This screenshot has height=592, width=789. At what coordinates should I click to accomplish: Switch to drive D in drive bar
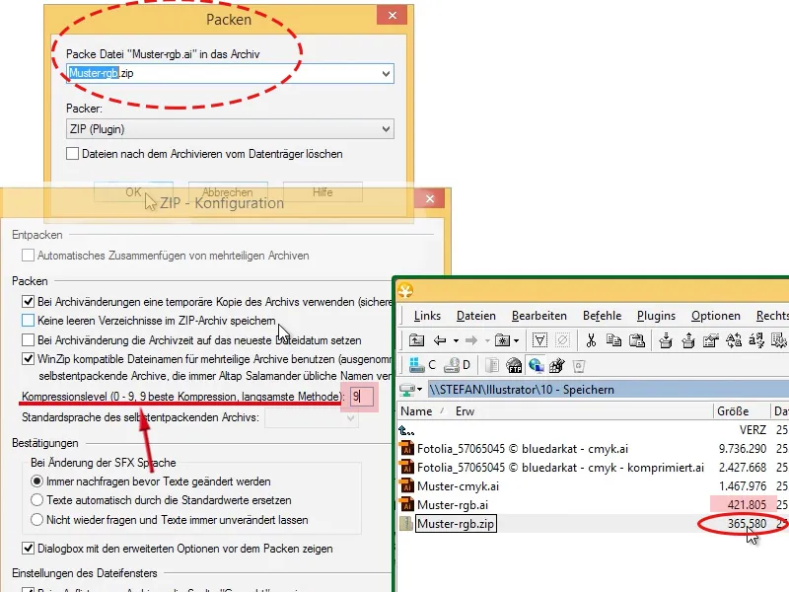(457, 365)
